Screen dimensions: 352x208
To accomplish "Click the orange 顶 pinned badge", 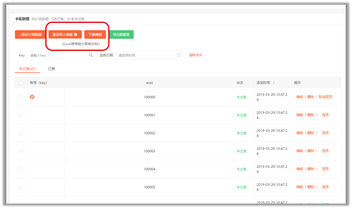I will pos(32,97).
